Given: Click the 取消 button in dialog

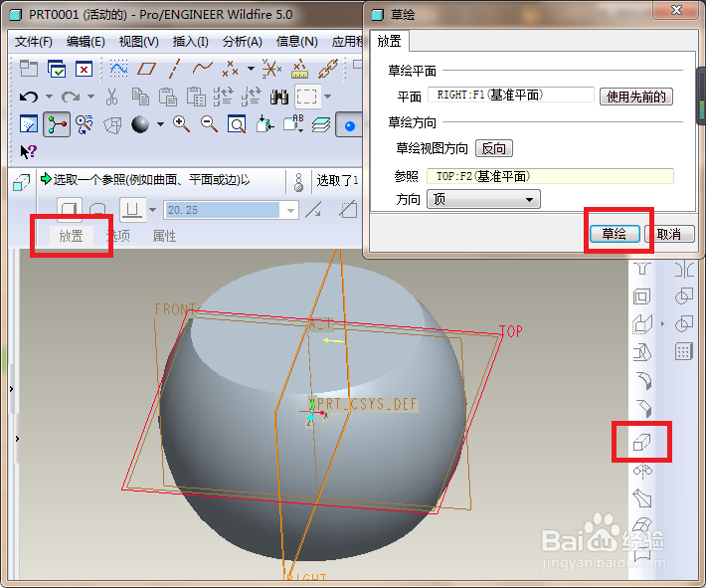Looking at the screenshot, I should 669,234.
